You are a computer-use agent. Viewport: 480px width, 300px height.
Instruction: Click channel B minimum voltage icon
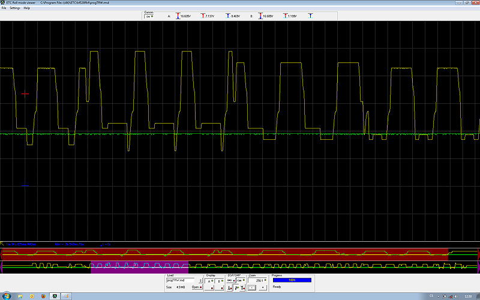[310, 16]
